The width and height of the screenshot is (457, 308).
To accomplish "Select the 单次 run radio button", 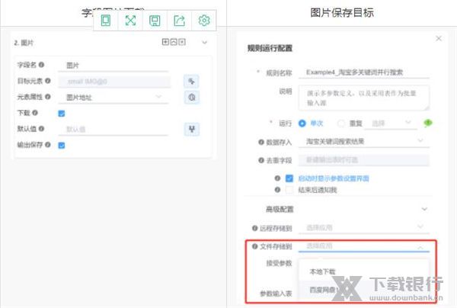I will coord(302,123).
